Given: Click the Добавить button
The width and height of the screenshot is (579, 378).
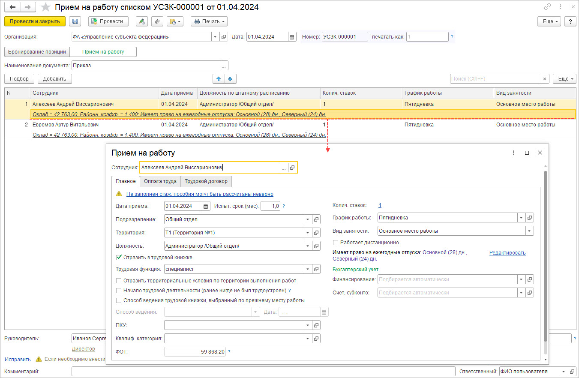Looking at the screenshot, I should [x=54, y=79].
